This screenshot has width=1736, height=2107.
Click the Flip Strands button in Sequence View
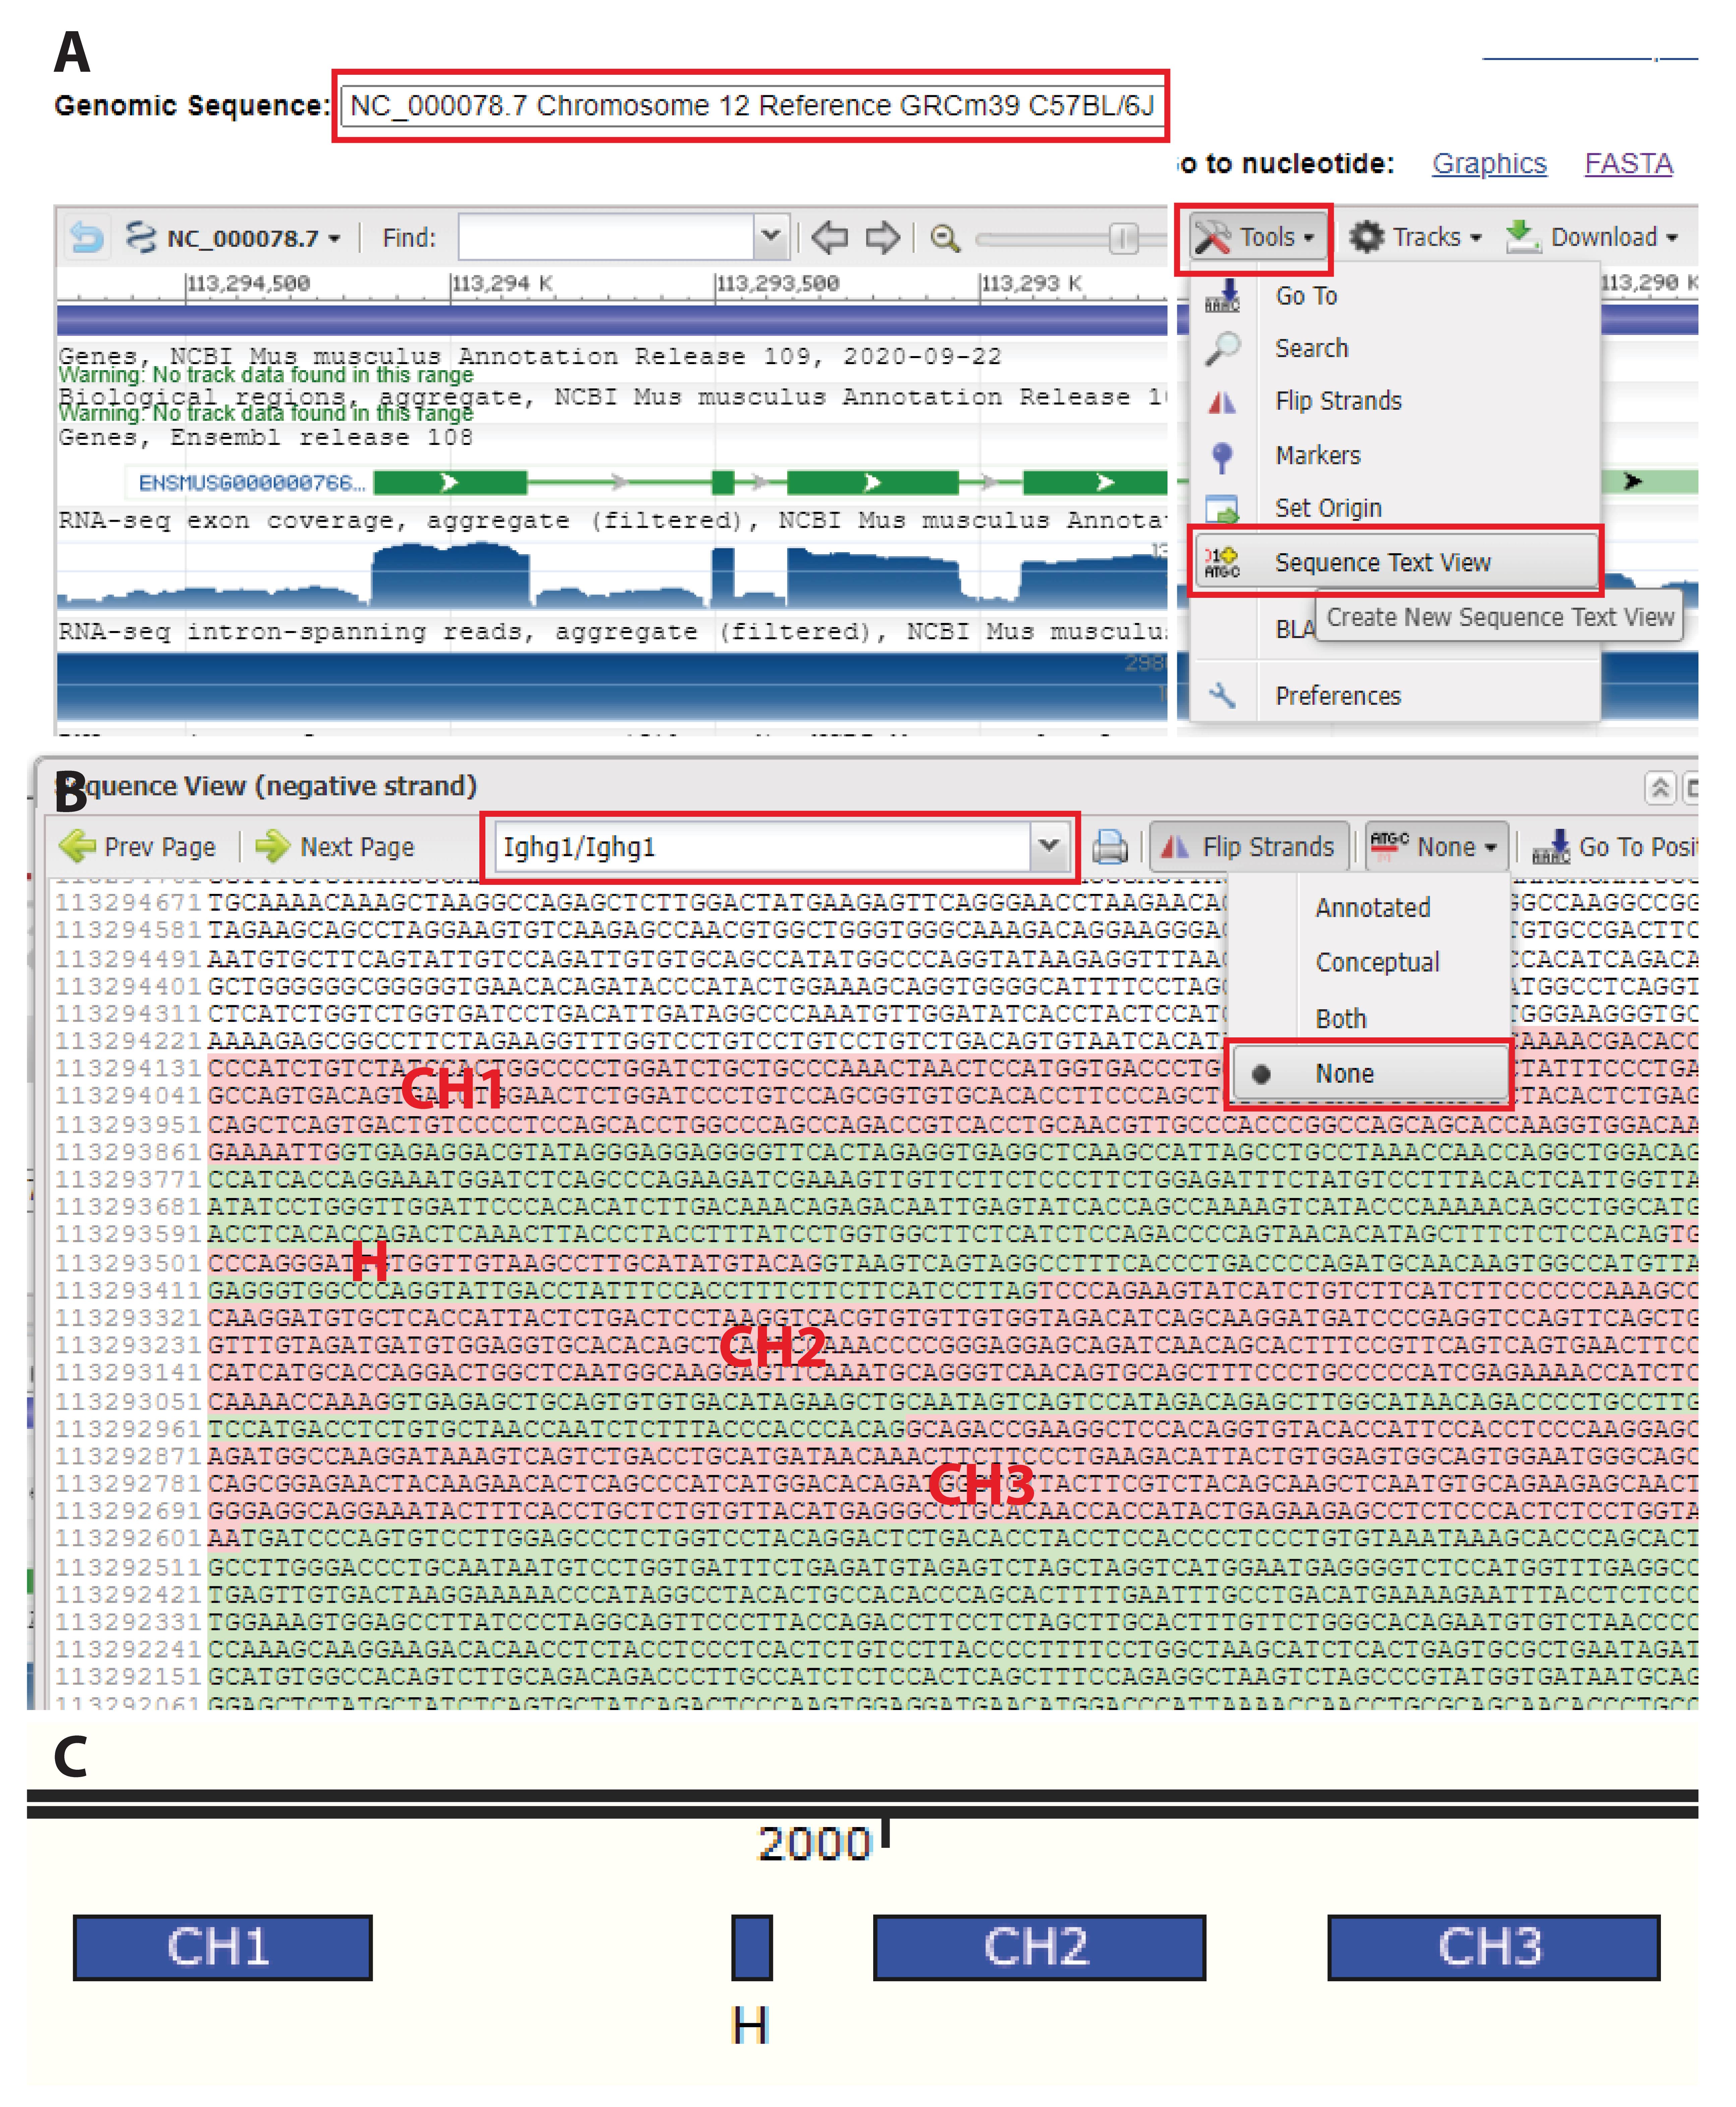[1249, 847]
